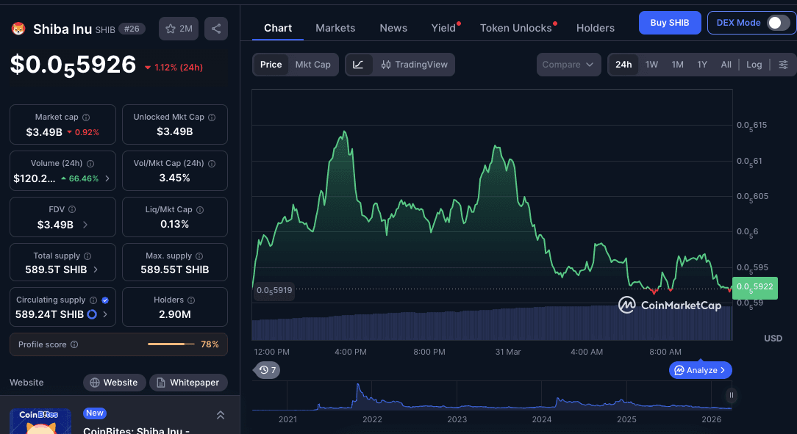The image size is (797, 434).
Task: Collapse the CoinBites news panel chevron
Action: pos(220,414)
